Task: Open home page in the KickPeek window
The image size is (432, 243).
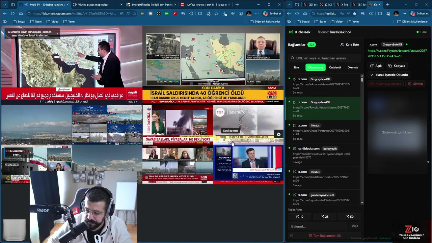Action: [305, 13]
